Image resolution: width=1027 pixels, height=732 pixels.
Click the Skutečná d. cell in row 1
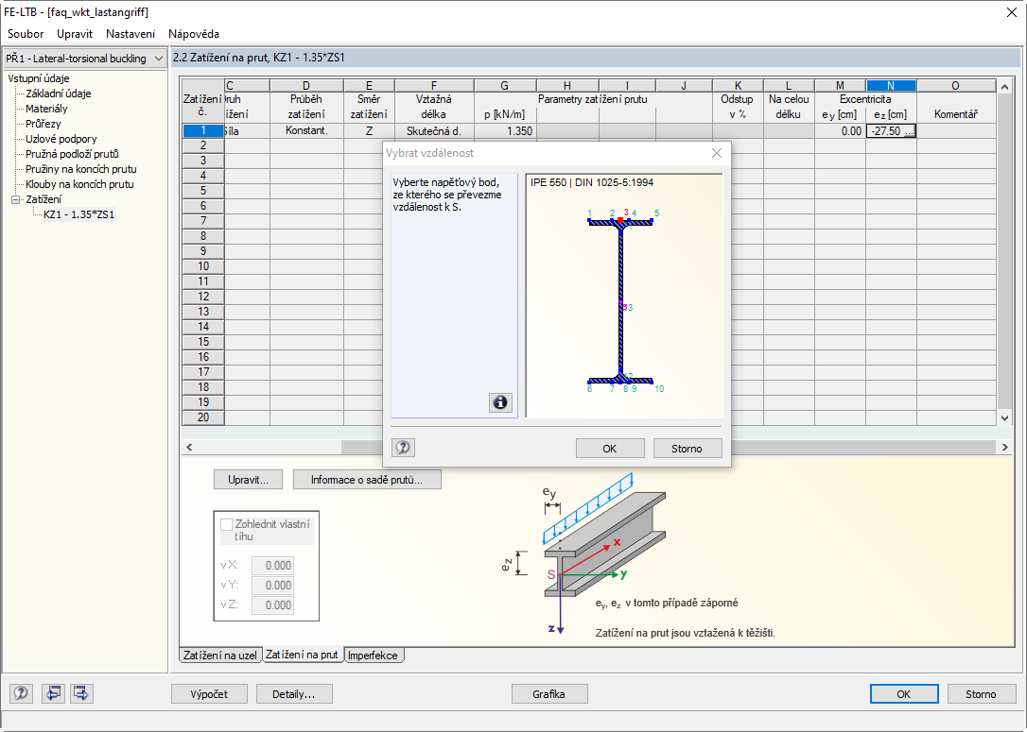[x=434, y=131]
